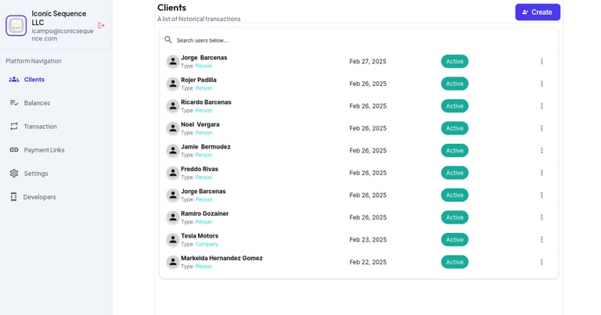The image size is (601, 315).
Task: Click the Company type link for Tesla Motors
Action: point(207,244)
